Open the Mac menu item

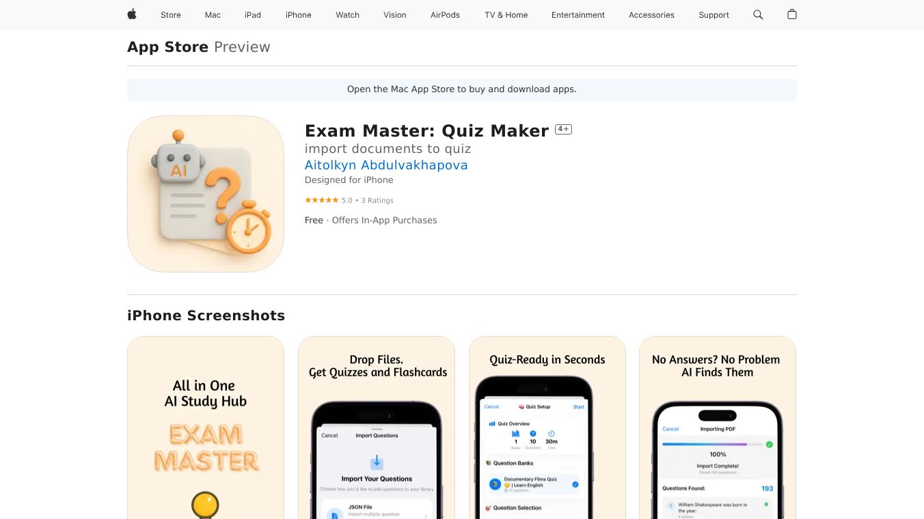213,15
